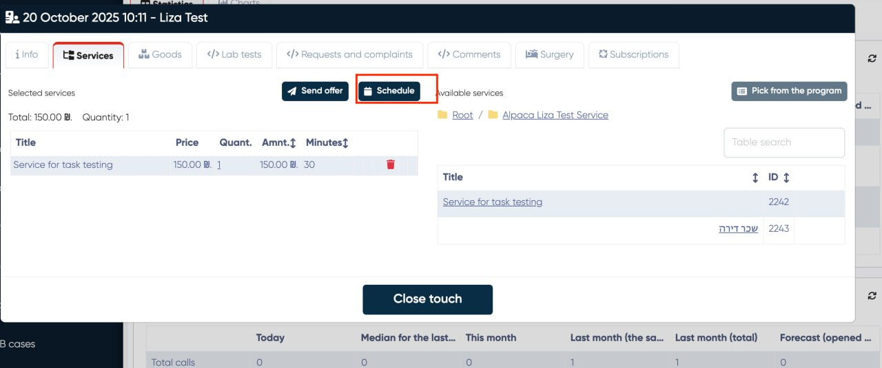The height and width of the screenshot is (368, 882).
Task: Click Pick from the program button
Action: point(789,91)
